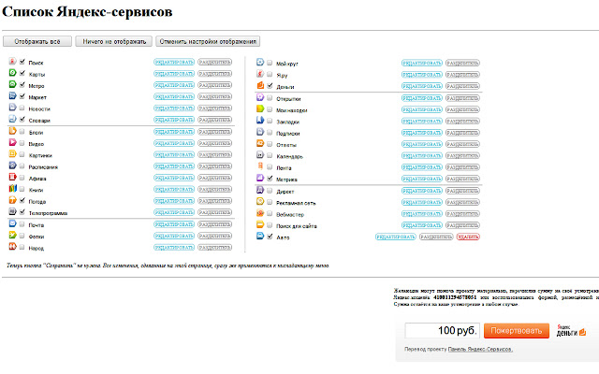Click the Поиск service icon

12,62
